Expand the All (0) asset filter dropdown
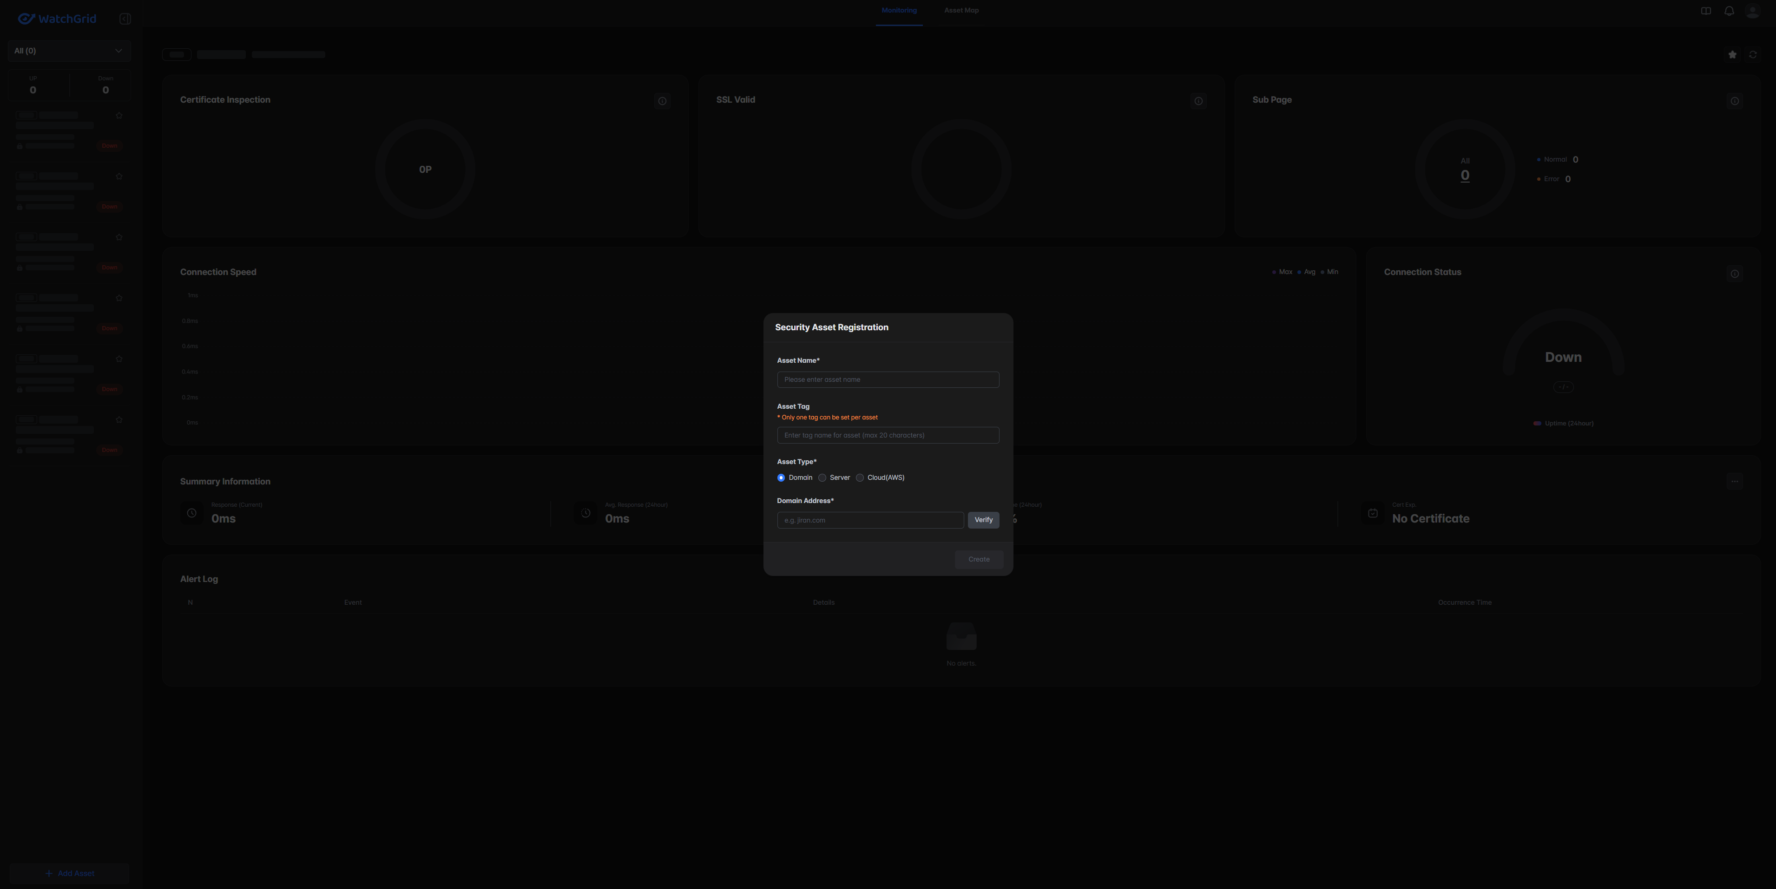Viewport: 1776px width, 889px height. (x=69, y=51)
